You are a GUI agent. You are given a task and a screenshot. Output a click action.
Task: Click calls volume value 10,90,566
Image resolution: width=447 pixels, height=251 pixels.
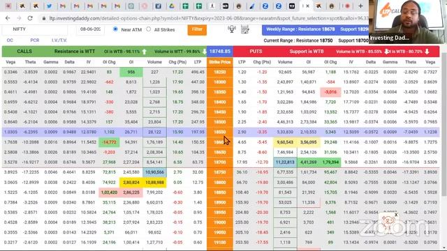(154, 172)
